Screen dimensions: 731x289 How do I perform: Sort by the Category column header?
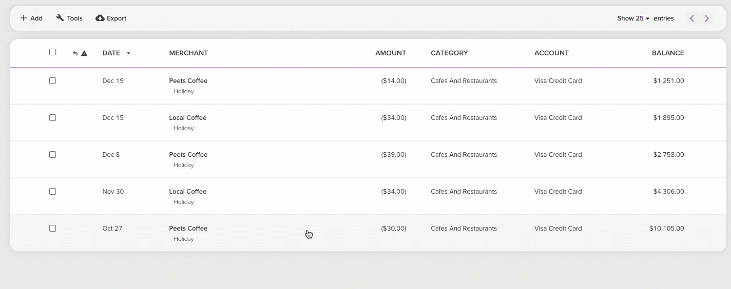449,53
